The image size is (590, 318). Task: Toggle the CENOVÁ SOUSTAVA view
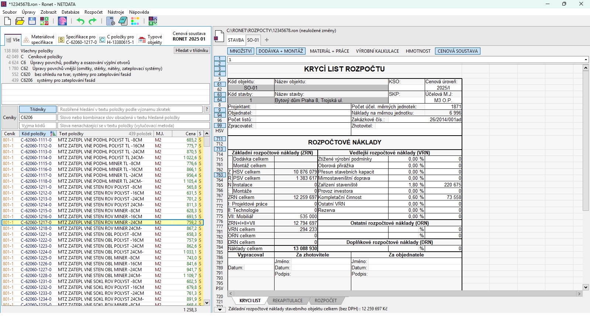pos(458,51)
